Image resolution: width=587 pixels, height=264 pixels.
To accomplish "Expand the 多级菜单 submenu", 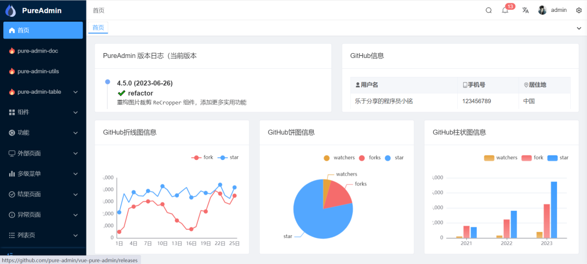I will (x=76, y=174).
